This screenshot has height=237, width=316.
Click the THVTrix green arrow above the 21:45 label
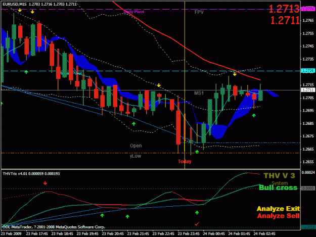tap(127, 217)
